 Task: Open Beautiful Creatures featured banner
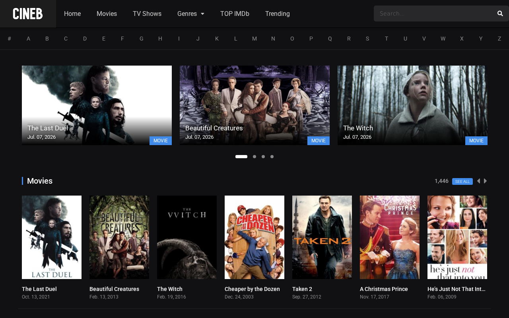coord(254,105)
